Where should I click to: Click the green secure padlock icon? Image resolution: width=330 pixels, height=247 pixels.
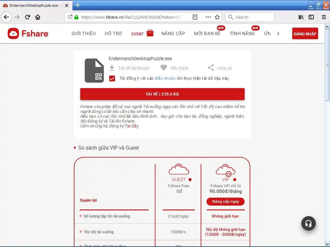[76, 17]
